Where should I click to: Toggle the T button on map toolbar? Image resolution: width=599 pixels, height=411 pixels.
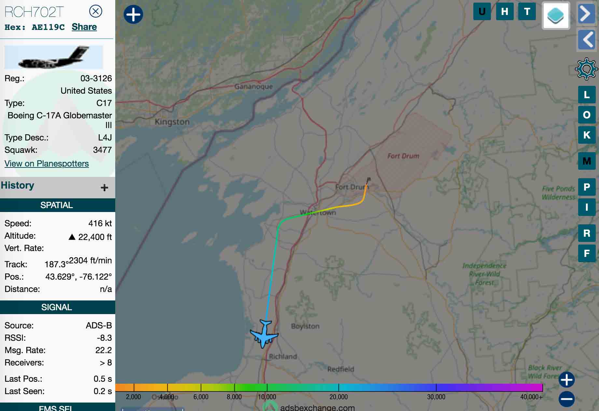click(527, 11)
